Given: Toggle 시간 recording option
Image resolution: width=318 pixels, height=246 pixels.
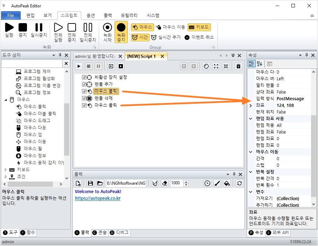Looking at the screenshot, I should [140, 37].
